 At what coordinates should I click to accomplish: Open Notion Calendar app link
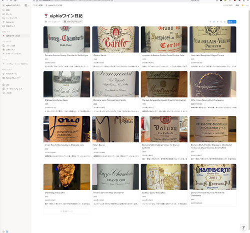click(13, 78)
